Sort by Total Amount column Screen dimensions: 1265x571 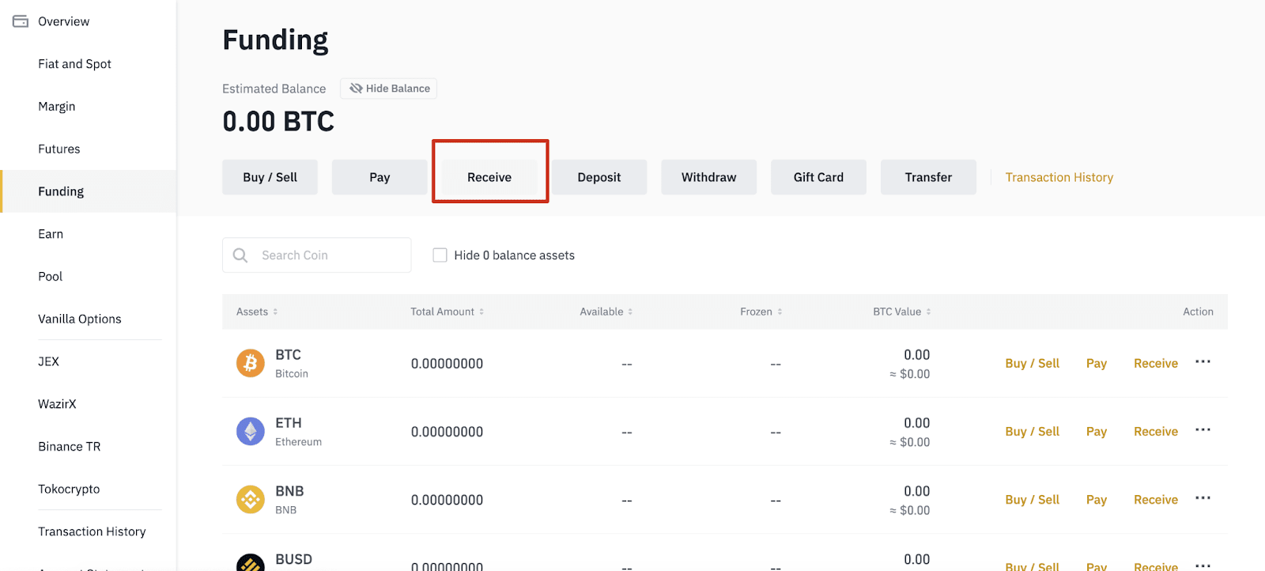(447, 312)
